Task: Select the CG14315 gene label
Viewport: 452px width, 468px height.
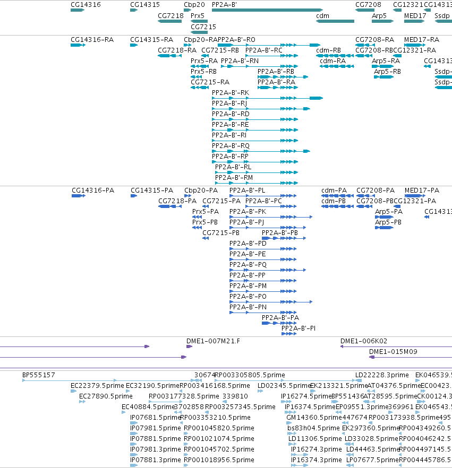Action: [145, 5]
